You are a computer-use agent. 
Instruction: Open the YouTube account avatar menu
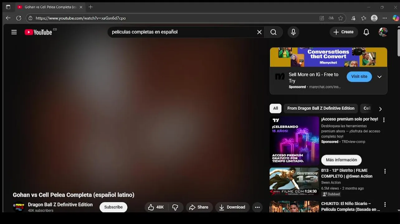point(383,32)
